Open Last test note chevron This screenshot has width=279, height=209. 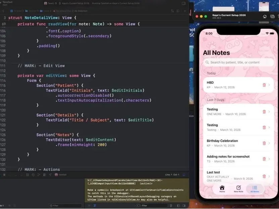click(269, 176)
